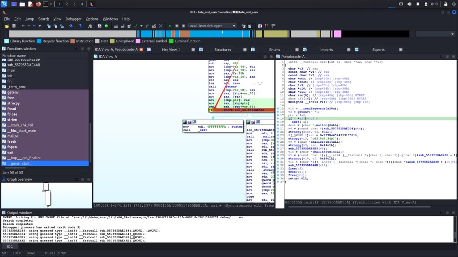Select strncpy in the function list
Viewport: 458px width, 257px height.
tap(45, 103)
